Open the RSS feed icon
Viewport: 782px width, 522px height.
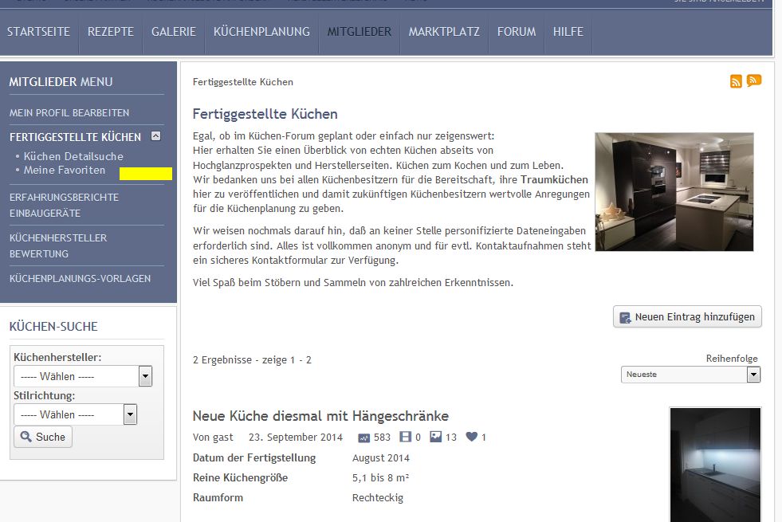click(736, 80)
